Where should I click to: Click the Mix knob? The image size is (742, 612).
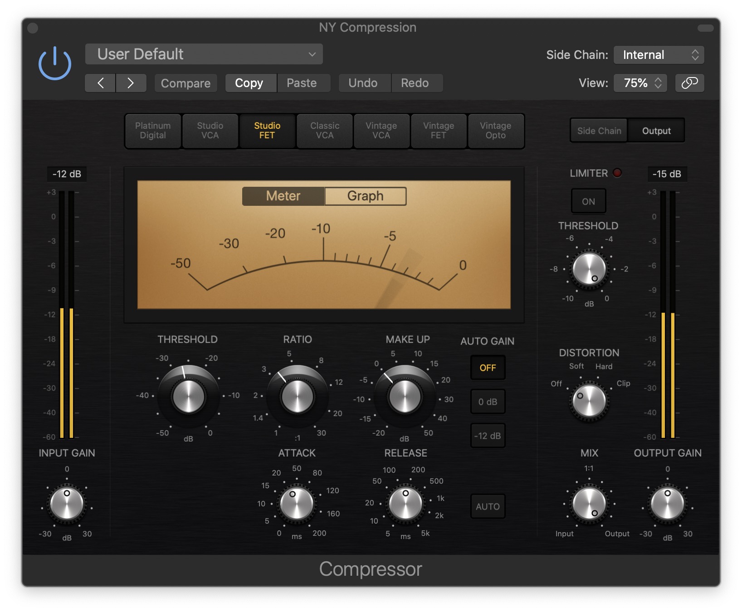pos(589,503)
